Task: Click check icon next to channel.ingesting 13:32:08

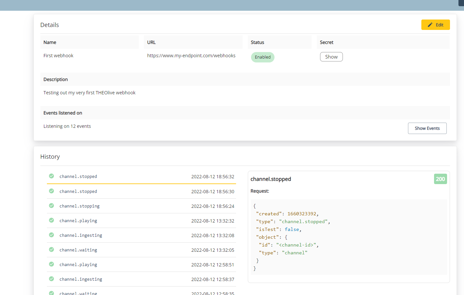Action: click(51, 235)
